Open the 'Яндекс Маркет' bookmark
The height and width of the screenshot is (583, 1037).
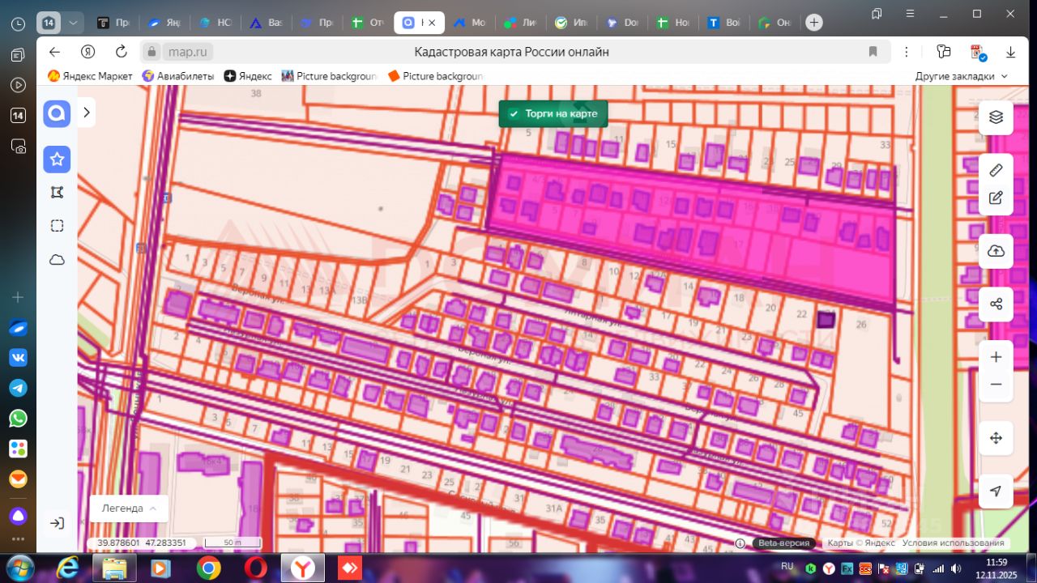coord(90,76)
